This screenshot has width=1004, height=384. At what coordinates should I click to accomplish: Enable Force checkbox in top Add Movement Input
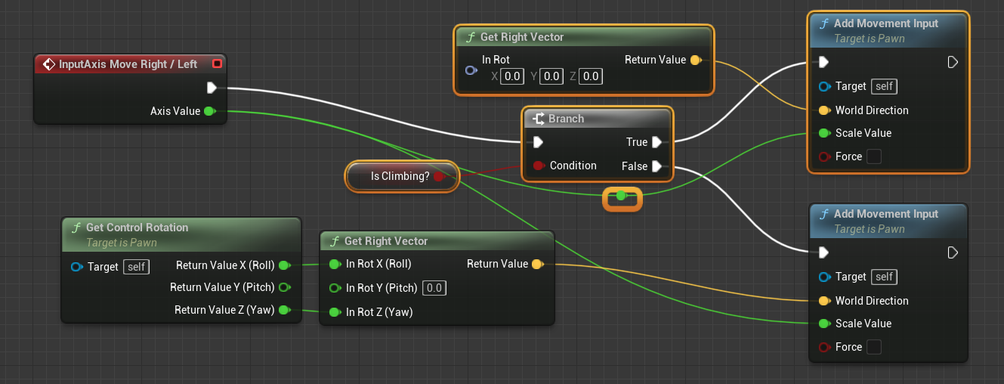pyautogui.click(x=873, y=156)
